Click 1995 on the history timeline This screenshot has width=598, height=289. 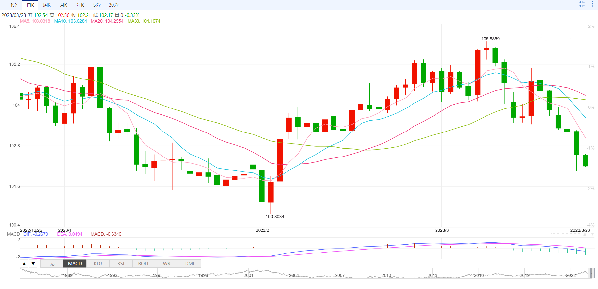pos(158,275)
